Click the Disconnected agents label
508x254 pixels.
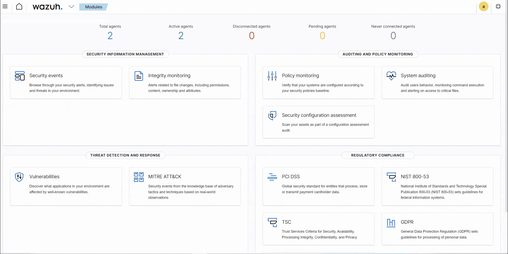pos(252,26)
